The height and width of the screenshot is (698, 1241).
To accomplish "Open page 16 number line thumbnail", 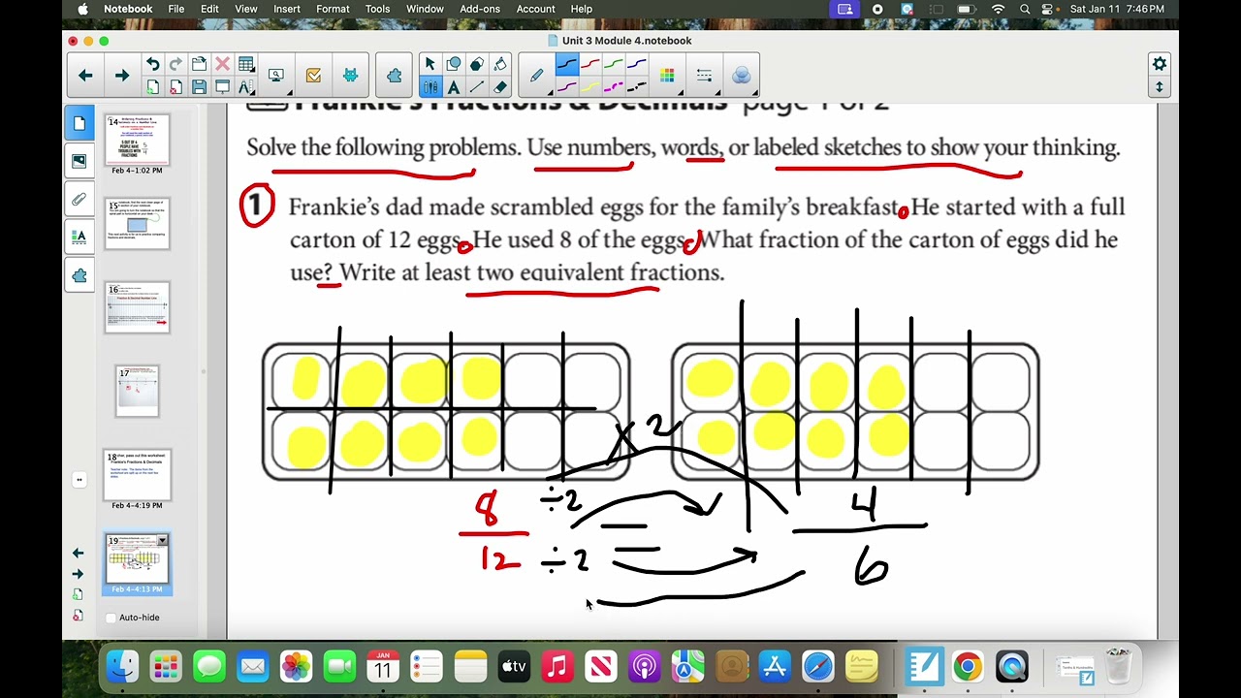I will tap(137, 307).
